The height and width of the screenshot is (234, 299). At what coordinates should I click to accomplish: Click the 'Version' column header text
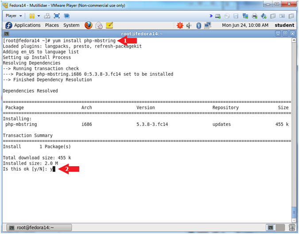146,108
